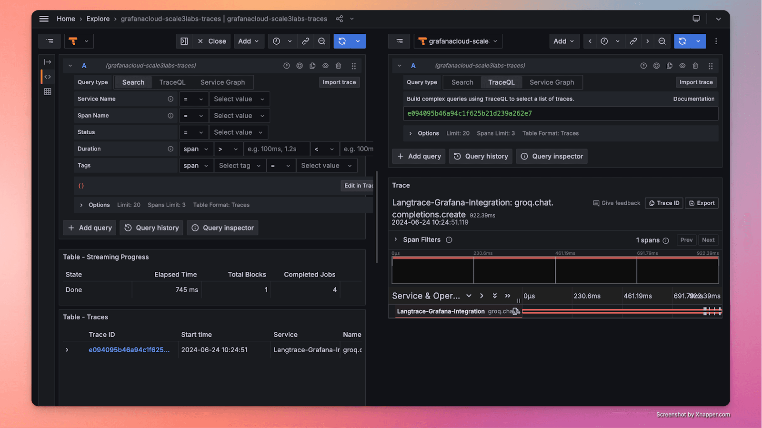The width and height of the screenshot is (762, 428).
Task: Select TraceQL tab in right pane
Action: pos(501,82)
